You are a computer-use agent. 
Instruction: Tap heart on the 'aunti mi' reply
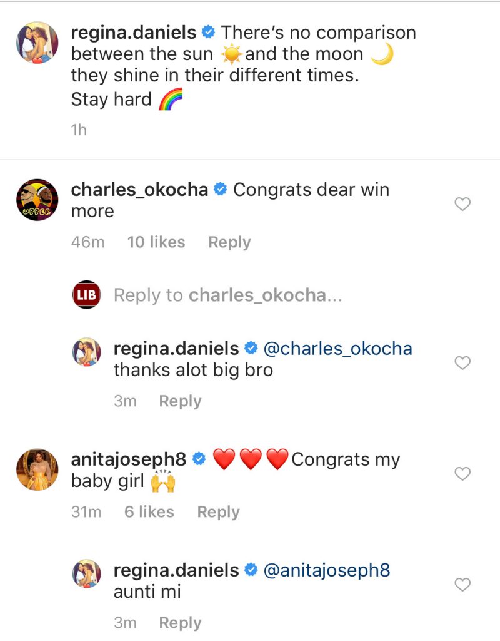(462, 585)
